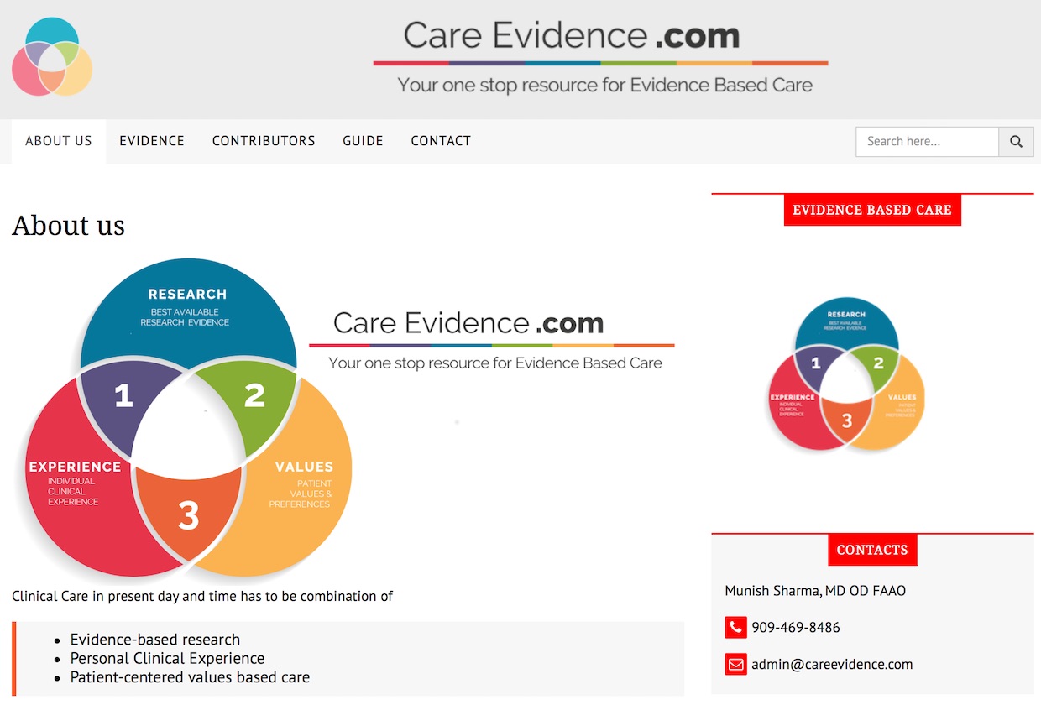The image size is (1041, 705).
Task: Select the CONTACT tab
Action: (x=441, y=141)
